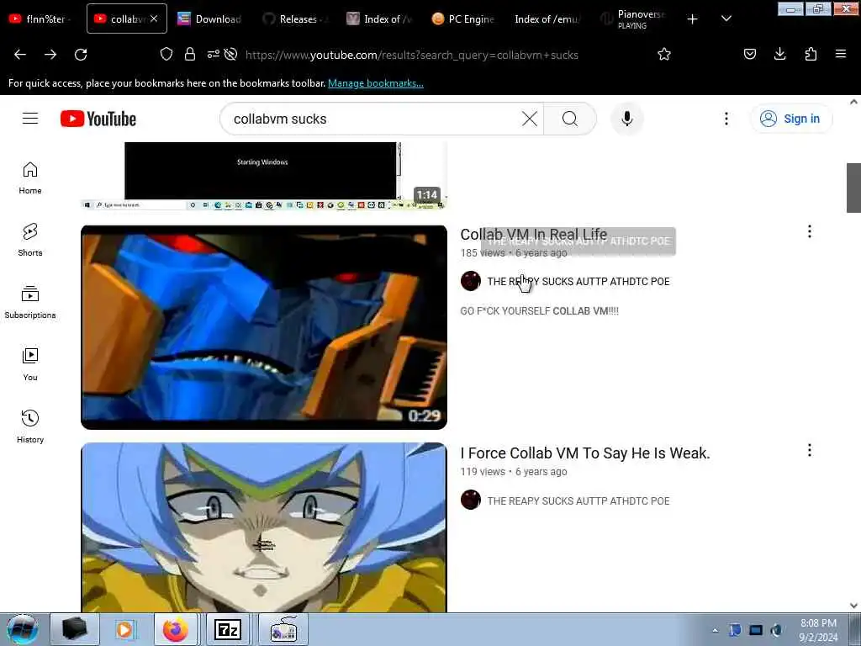Switch to the Releases GitHub tab
Viewport: 861px width, 646px height.
[293, 19]
